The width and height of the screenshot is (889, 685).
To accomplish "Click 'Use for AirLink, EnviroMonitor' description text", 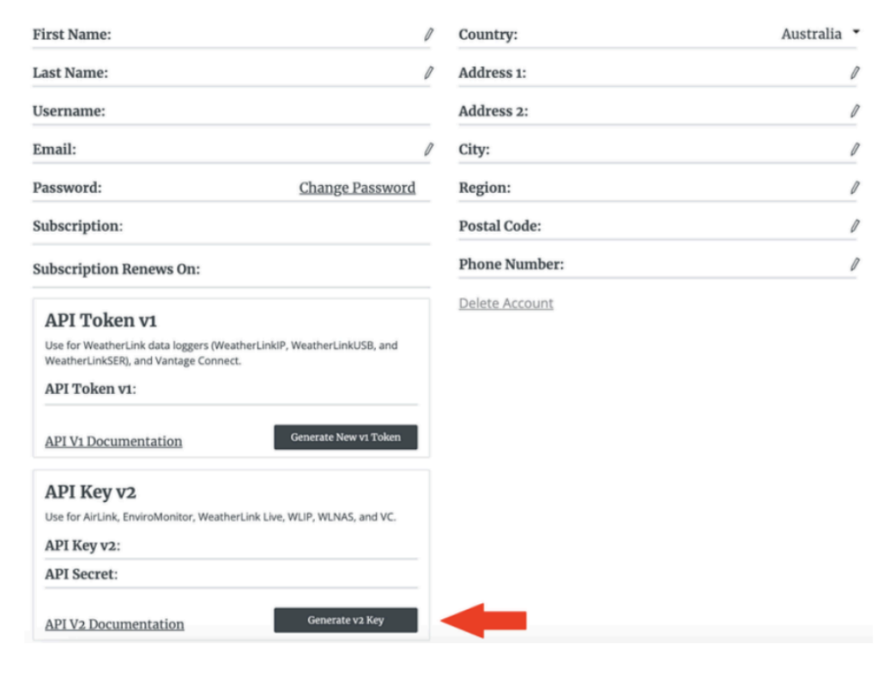I will pos(221,517).
